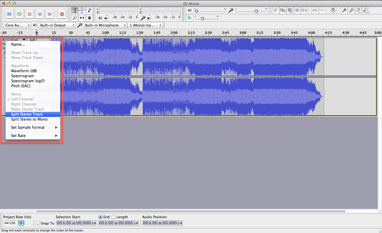This screenshot has width=382, height=233.
Task: Open the End time format dropdown
Action: [137, 223]
